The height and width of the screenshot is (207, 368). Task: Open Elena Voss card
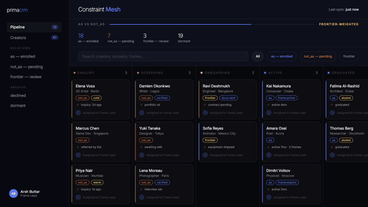[x=101, y=99]
